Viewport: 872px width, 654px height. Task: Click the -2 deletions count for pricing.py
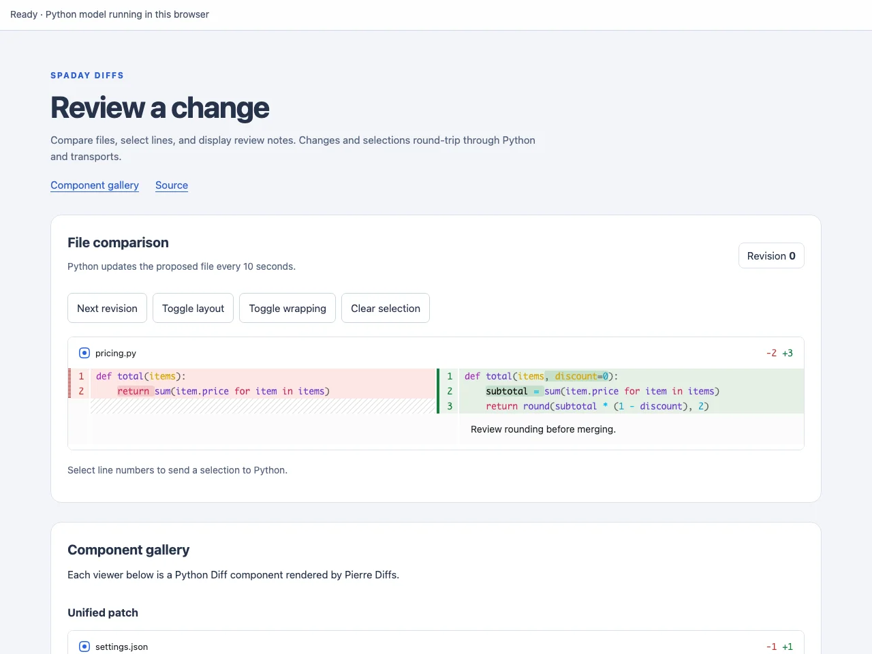pyautogui.click(x=771, y=353)
